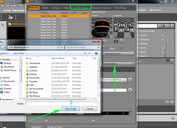Viewport: 177px width, 128px height.
Task: Expand the LIGHTS category arrow
Action: tap(163, 35)
